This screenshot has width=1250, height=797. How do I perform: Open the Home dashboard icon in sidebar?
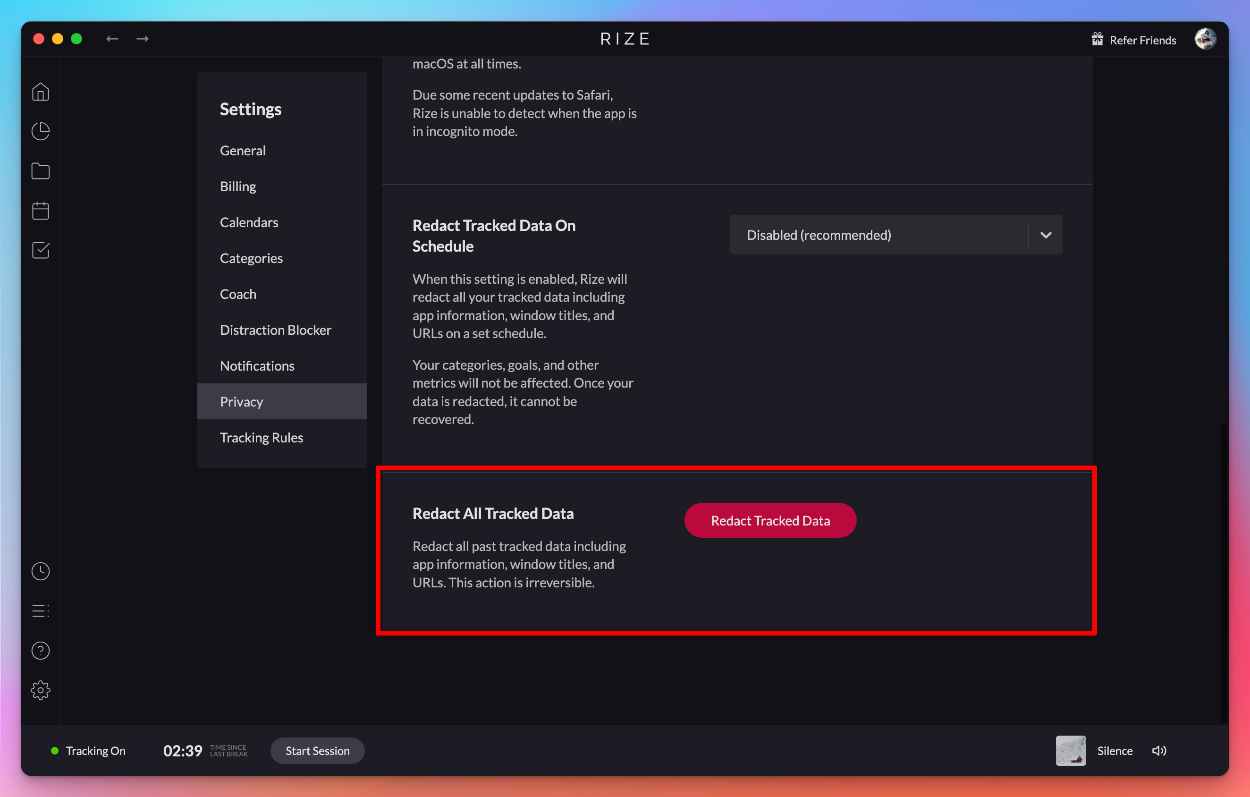point(41,92)
